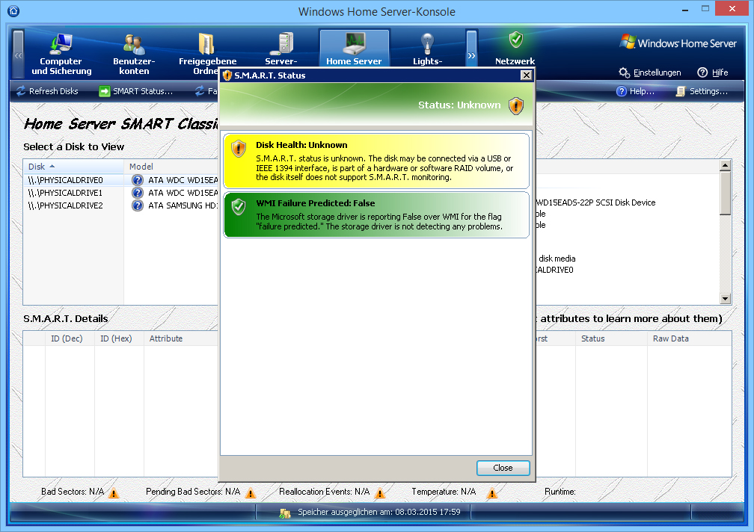Click the Bad Sectors warning triangle
The image size is (754, 532).
click(114, 493)
